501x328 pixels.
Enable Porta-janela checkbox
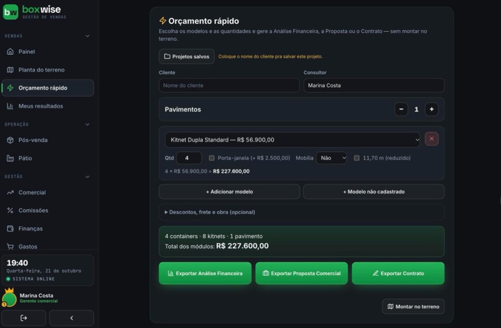[x=211, y=158]
